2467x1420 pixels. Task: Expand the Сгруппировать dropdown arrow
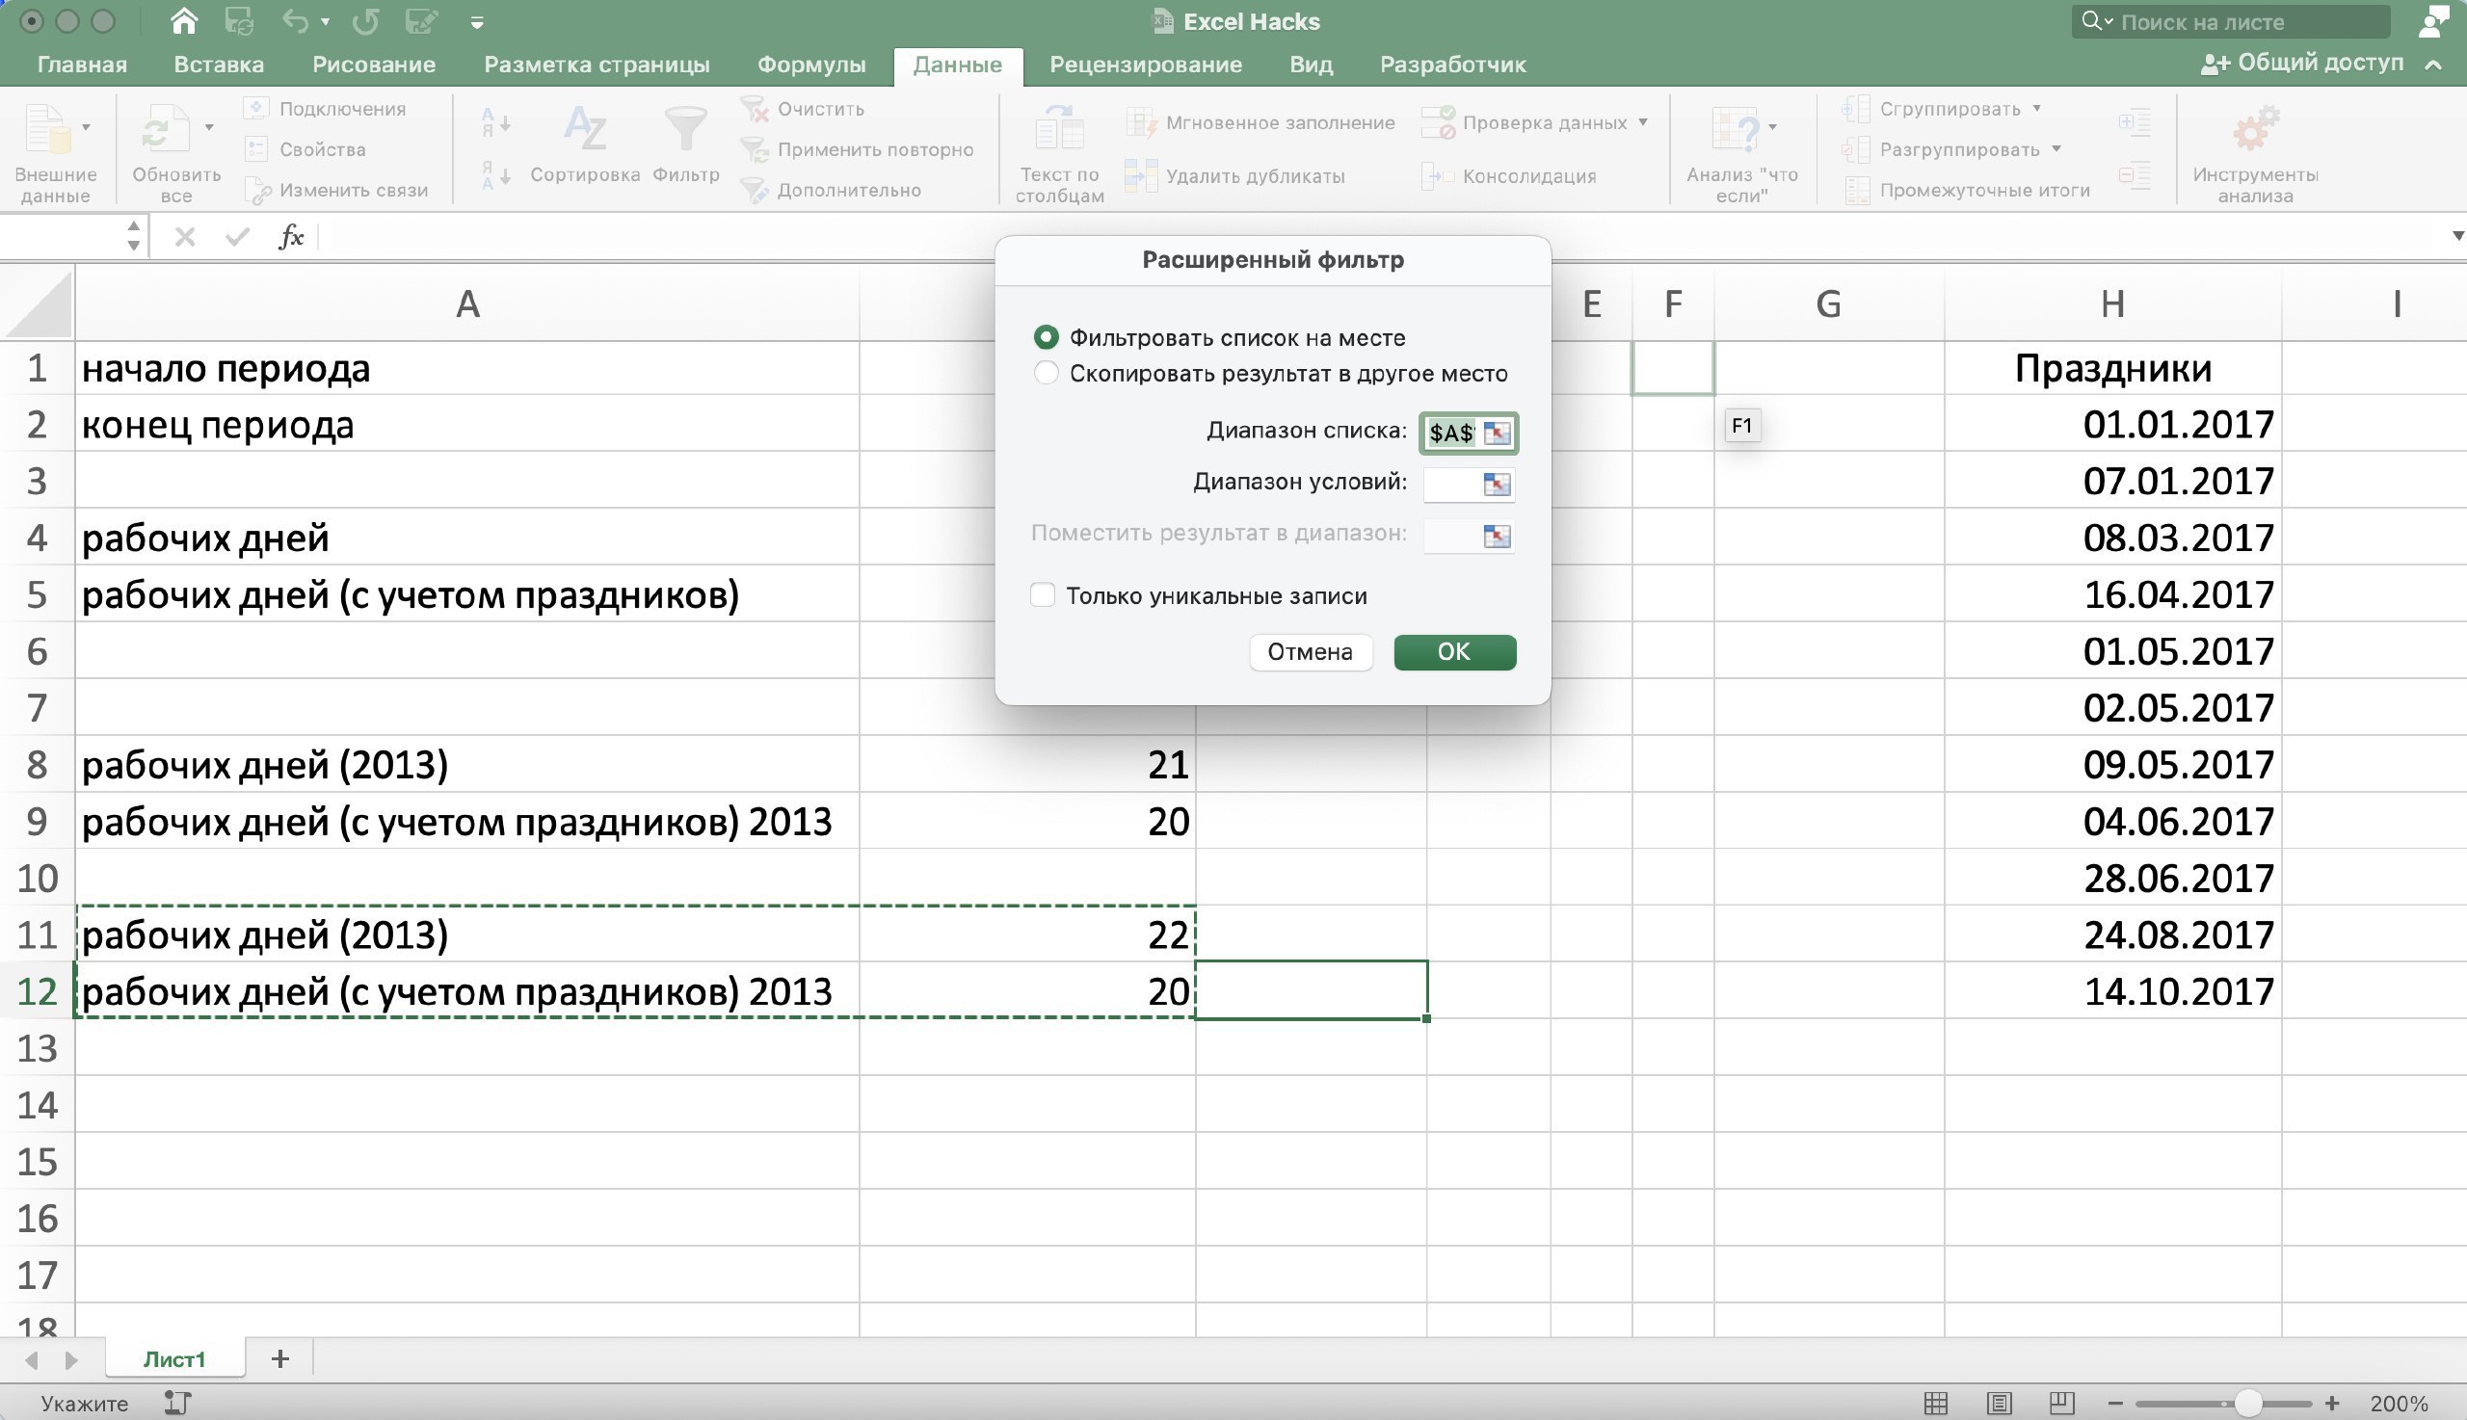click(2037, 107)
